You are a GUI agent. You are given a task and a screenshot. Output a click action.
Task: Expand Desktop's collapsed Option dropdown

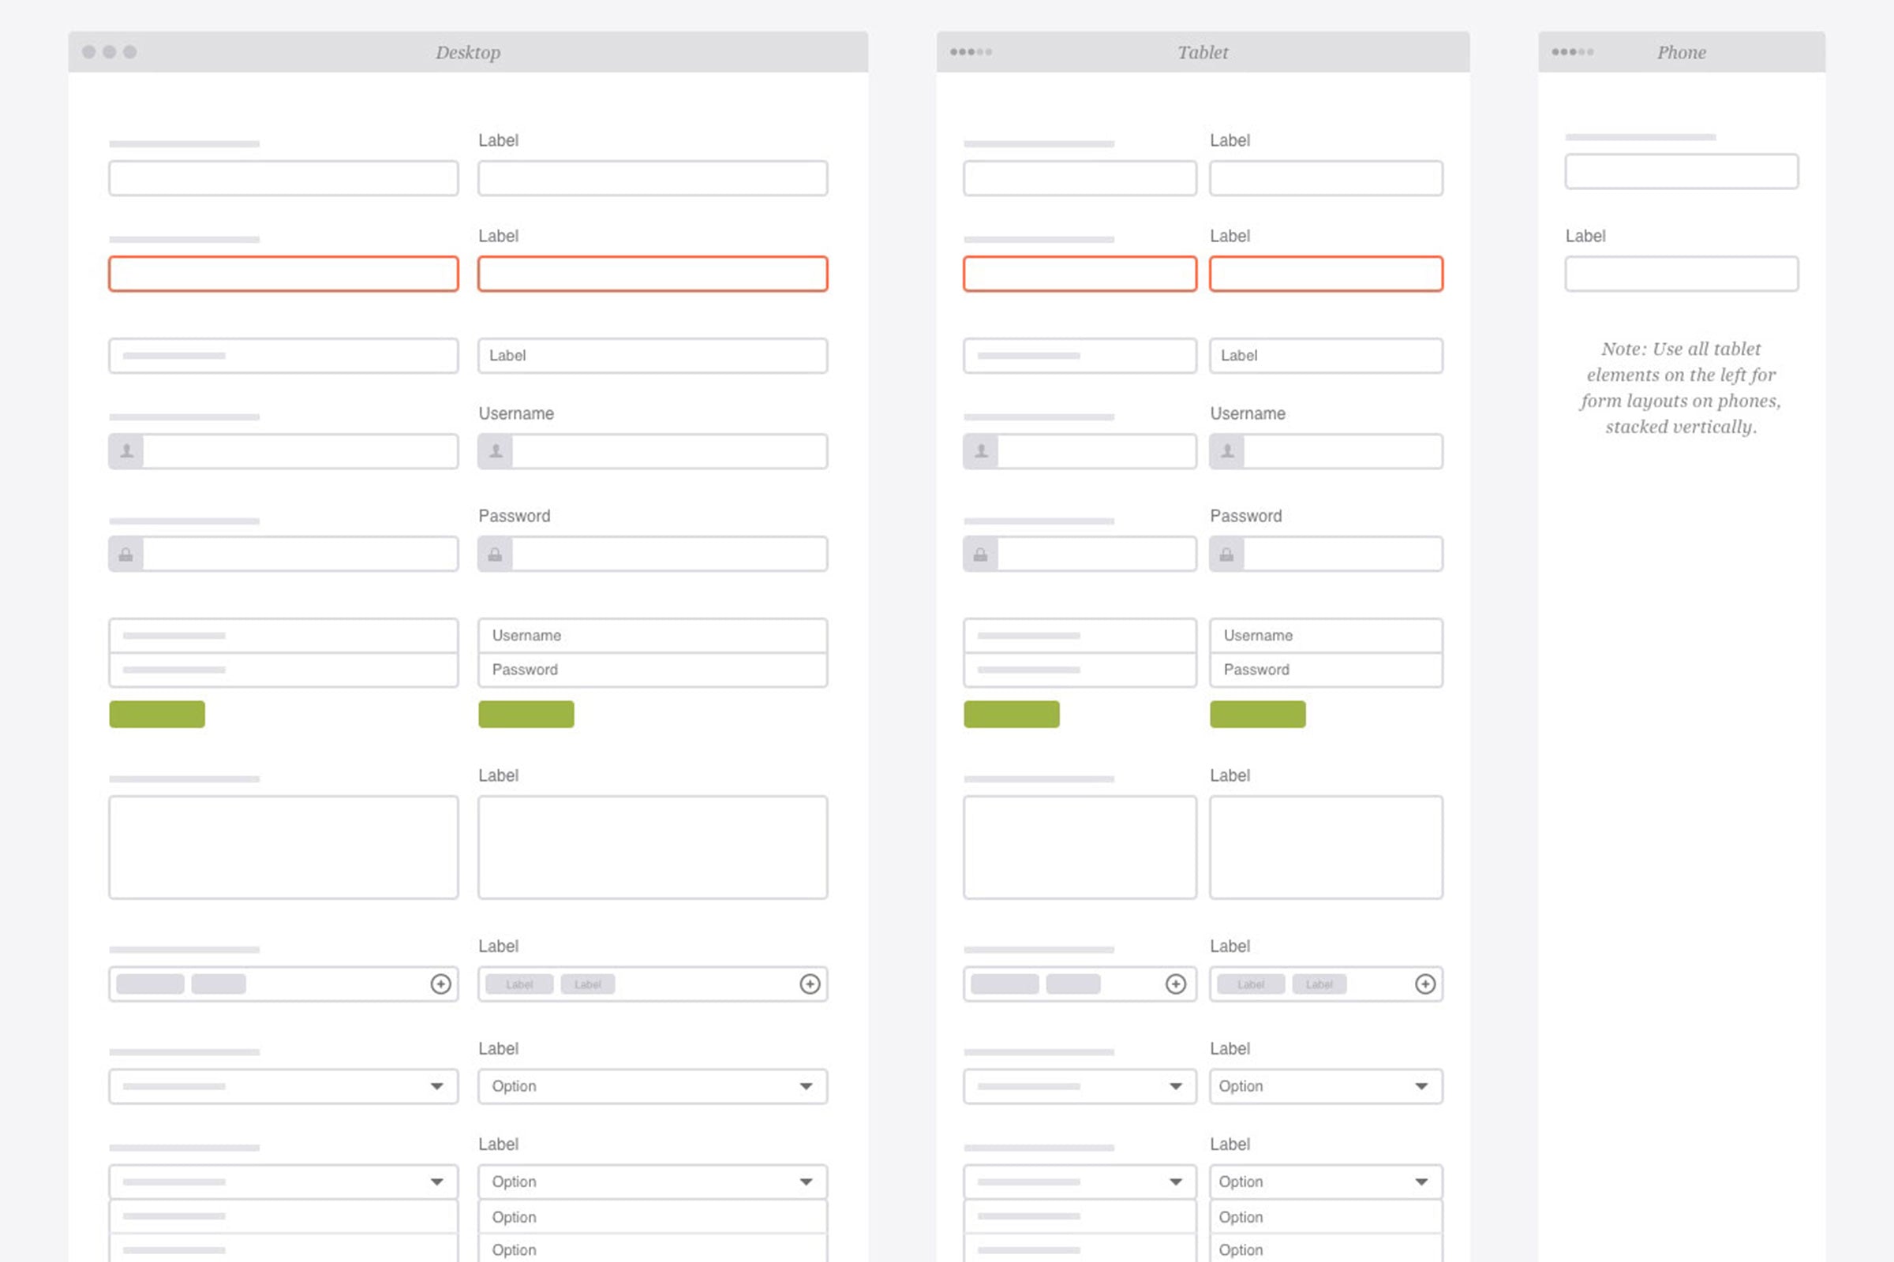806,1087
